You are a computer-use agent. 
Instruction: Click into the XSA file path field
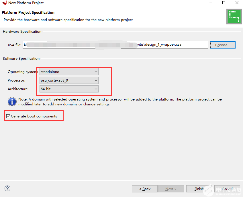point(115,45)
